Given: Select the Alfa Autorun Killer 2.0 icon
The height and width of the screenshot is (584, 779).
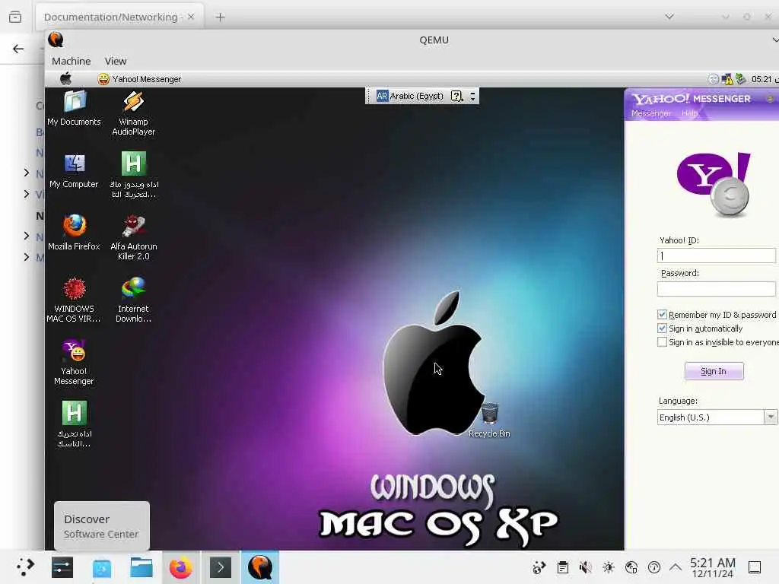Looking at the screenshot, I should pos(133,238).
